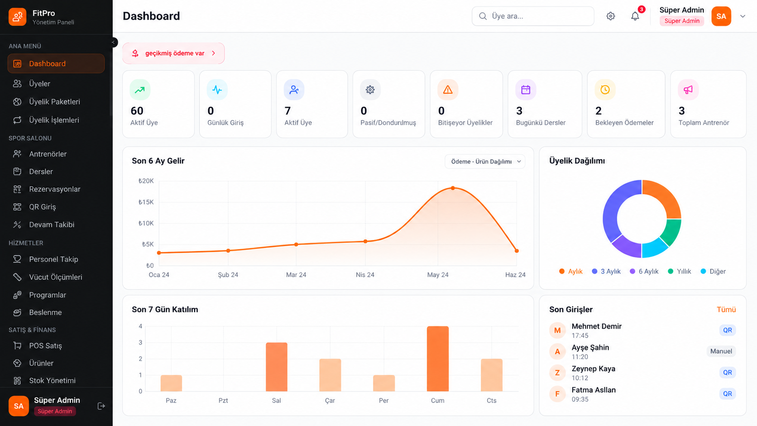This screenshot has height=426, width=757.
Task: Collapse the sidebar with the arrow button
Action: tap(113, 43)
